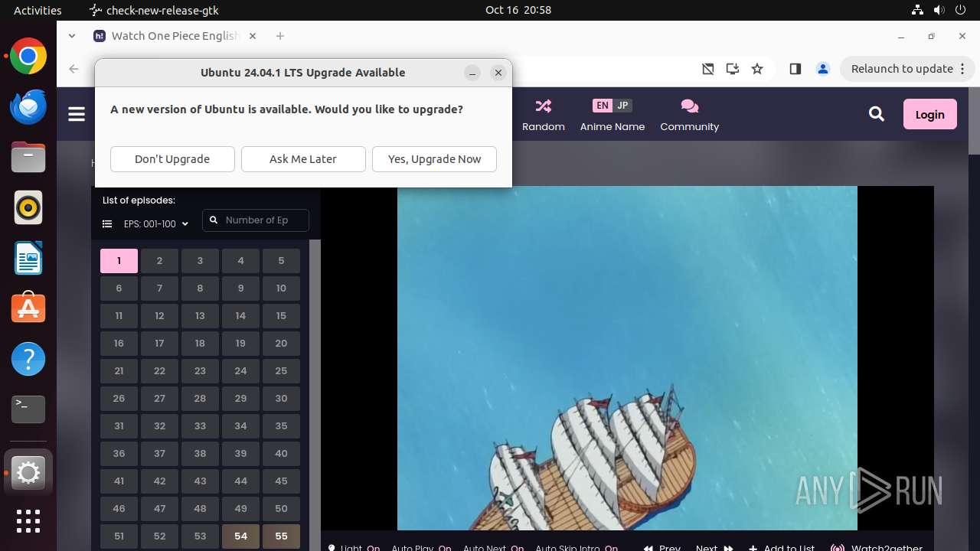Go back with Chrome back arrow
The image size is (980, 551).
pos(73,69)
